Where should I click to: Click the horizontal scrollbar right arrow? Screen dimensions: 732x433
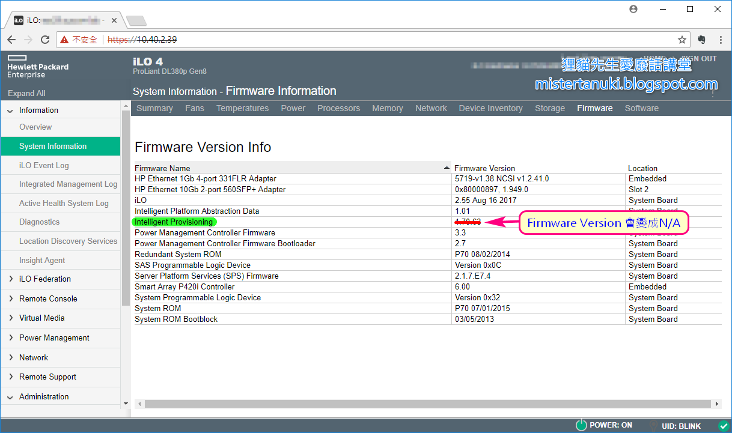tap(716, 404)
